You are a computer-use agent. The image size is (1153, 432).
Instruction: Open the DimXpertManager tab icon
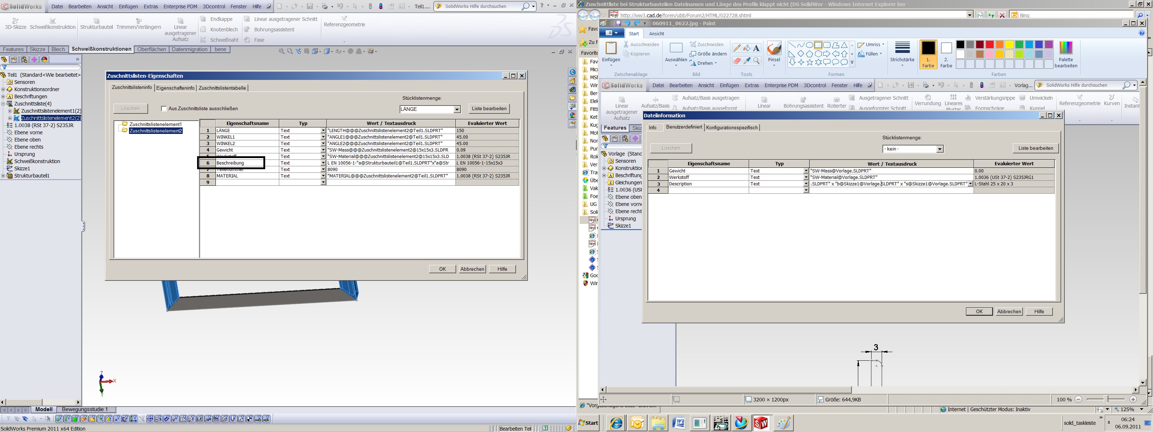(x=35, y=59)
